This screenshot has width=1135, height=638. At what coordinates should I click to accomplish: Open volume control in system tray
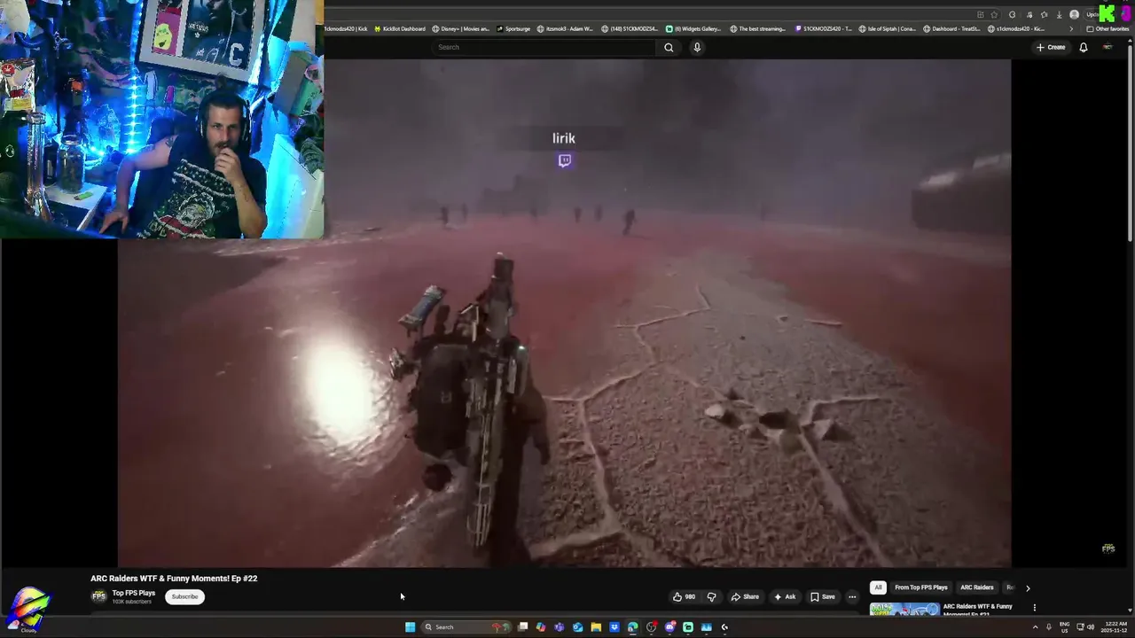coord(1090,627)
